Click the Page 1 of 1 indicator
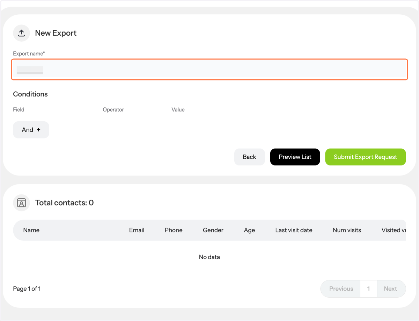 27,289
